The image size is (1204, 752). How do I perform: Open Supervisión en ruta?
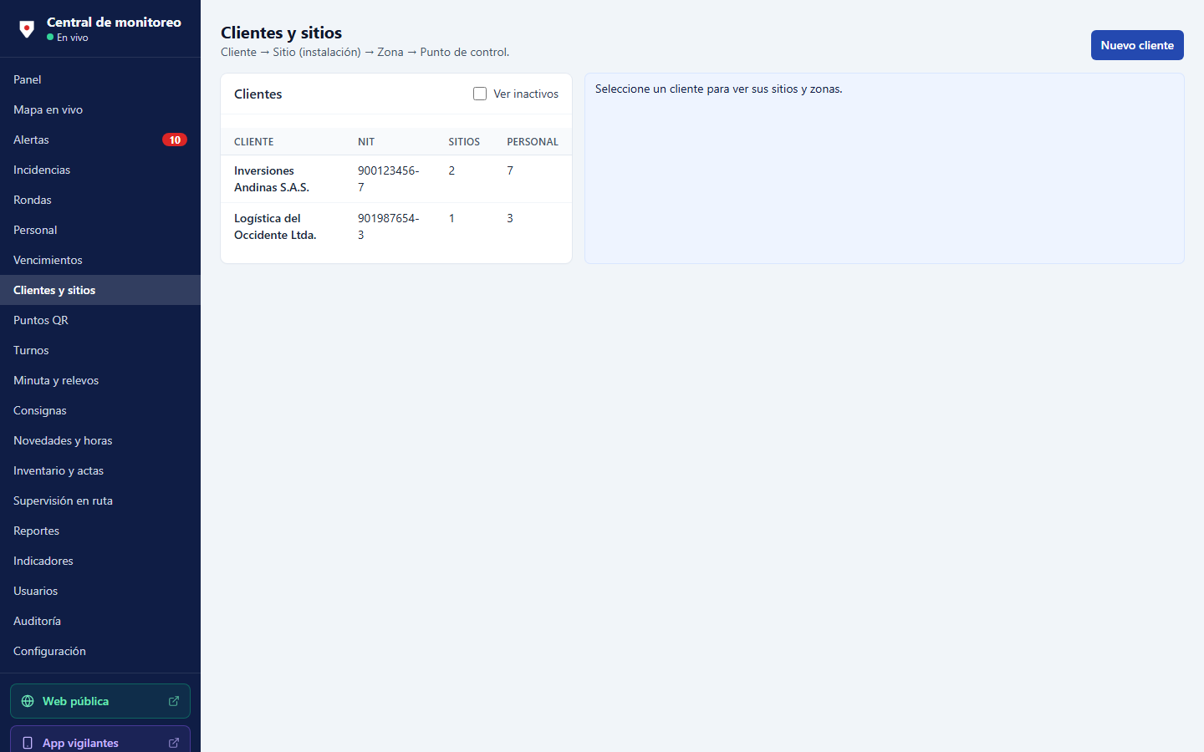pos(100,500)
